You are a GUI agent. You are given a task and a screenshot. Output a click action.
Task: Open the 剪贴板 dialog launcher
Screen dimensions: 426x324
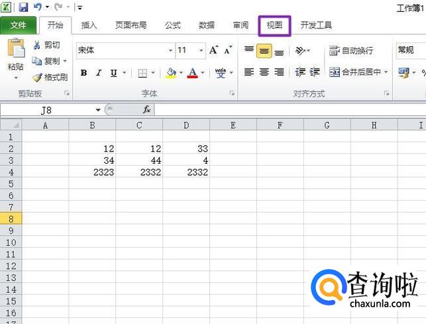67,93
